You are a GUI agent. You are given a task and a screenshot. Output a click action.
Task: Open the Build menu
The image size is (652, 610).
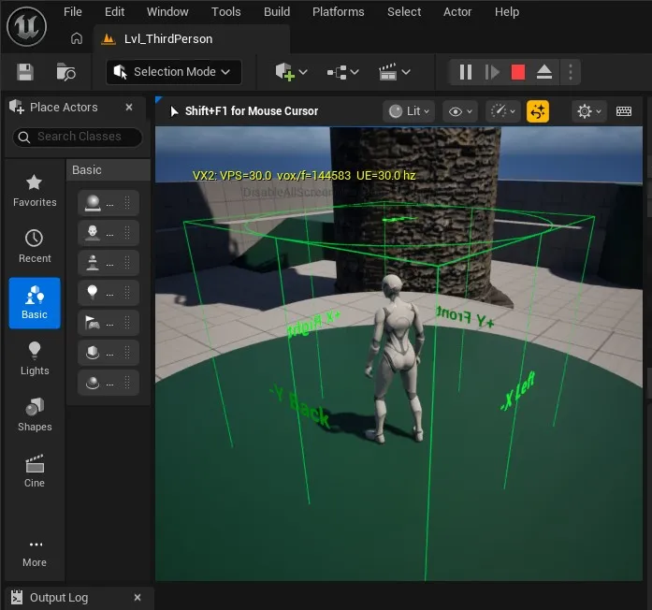[277, 12]
